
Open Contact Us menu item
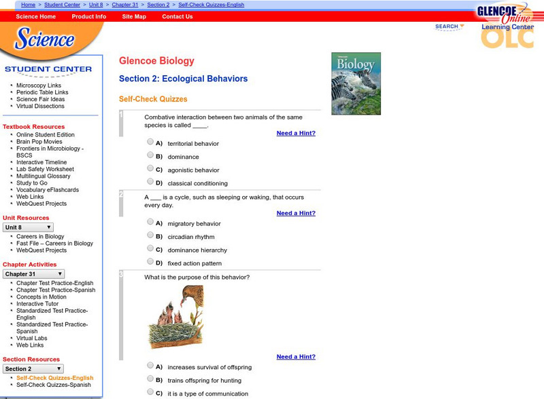point(177,16)
